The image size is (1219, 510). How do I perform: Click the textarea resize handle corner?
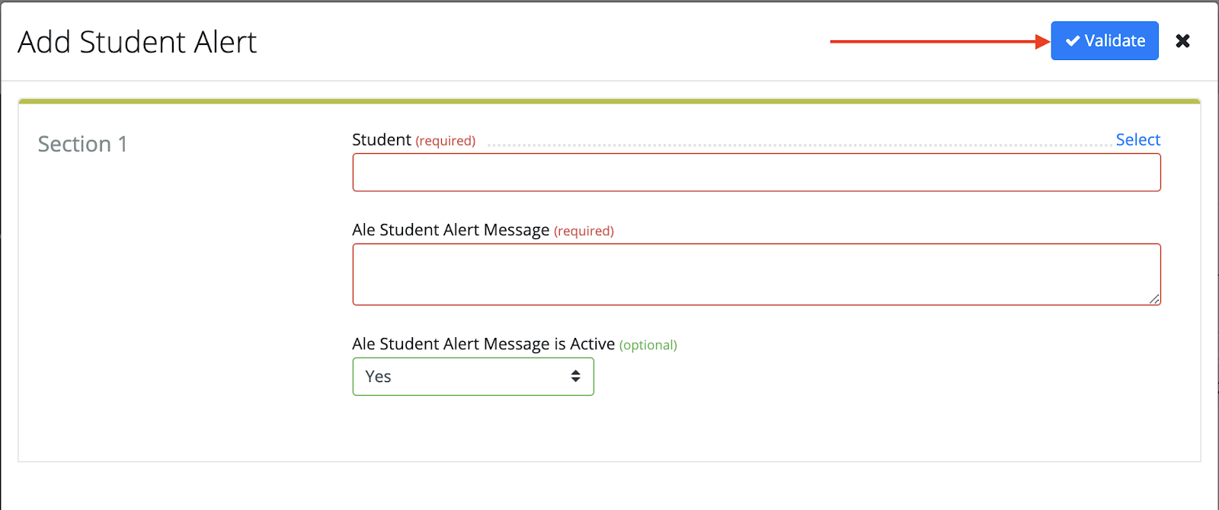coord(1155,300)
